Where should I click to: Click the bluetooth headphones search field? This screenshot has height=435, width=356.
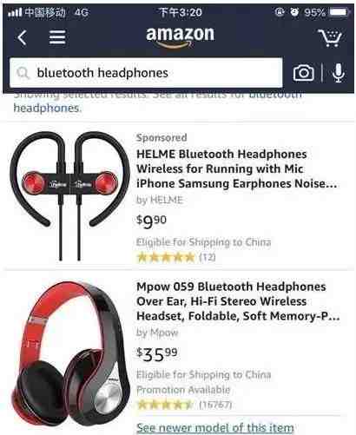[x=146, y=73]
